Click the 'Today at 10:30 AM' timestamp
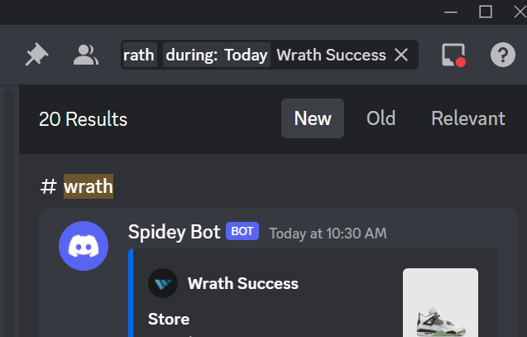This screenshot has width=527, height=337. click(328, 233)
